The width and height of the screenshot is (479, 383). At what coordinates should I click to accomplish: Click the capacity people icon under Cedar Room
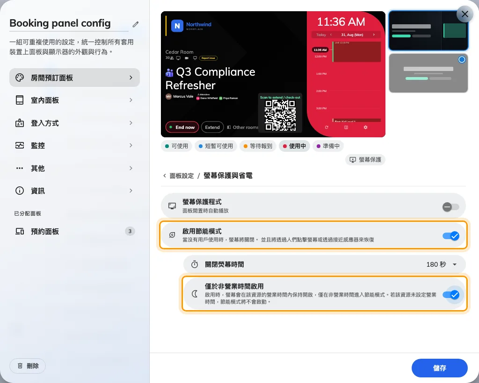click(172, 58)
